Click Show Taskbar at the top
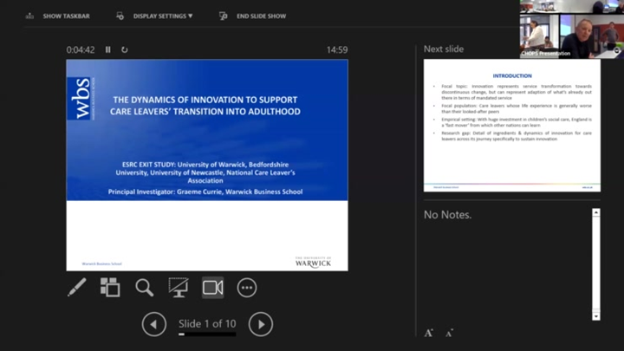Viewport: 624px width, 351px height. (57, 16)
